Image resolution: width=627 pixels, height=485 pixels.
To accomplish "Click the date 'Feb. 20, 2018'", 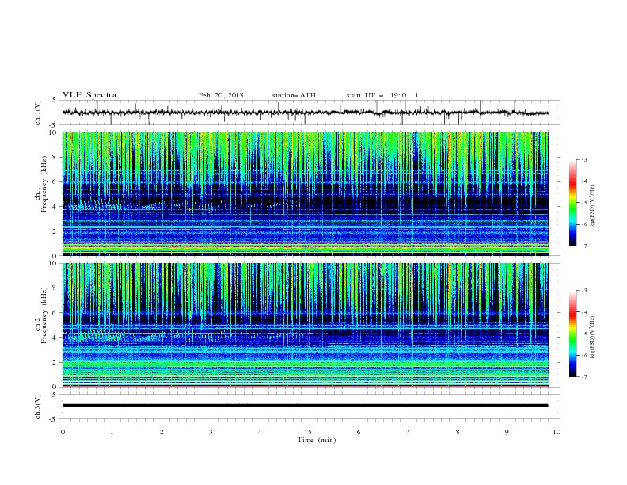I will [x=221, y=95].
